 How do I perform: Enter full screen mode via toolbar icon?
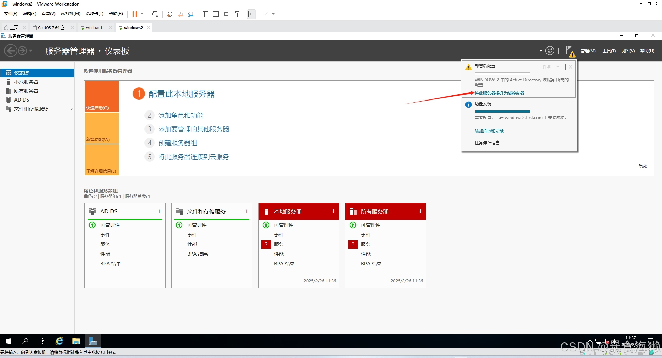pyautogui.click(x=226, y=14)
